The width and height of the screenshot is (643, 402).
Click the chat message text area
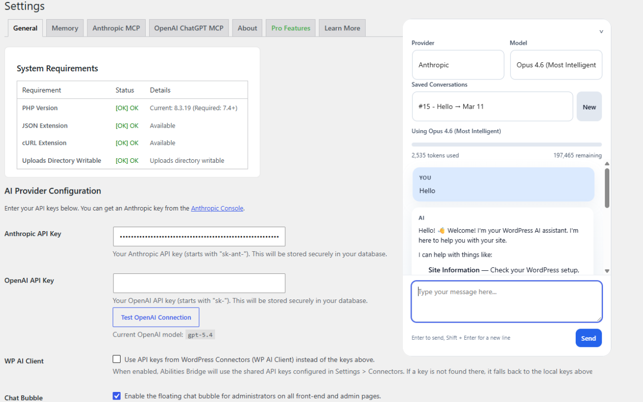pos(506,301)
